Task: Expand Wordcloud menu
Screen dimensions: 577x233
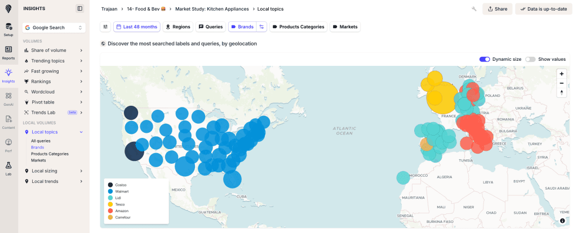Action: point(54,92)
